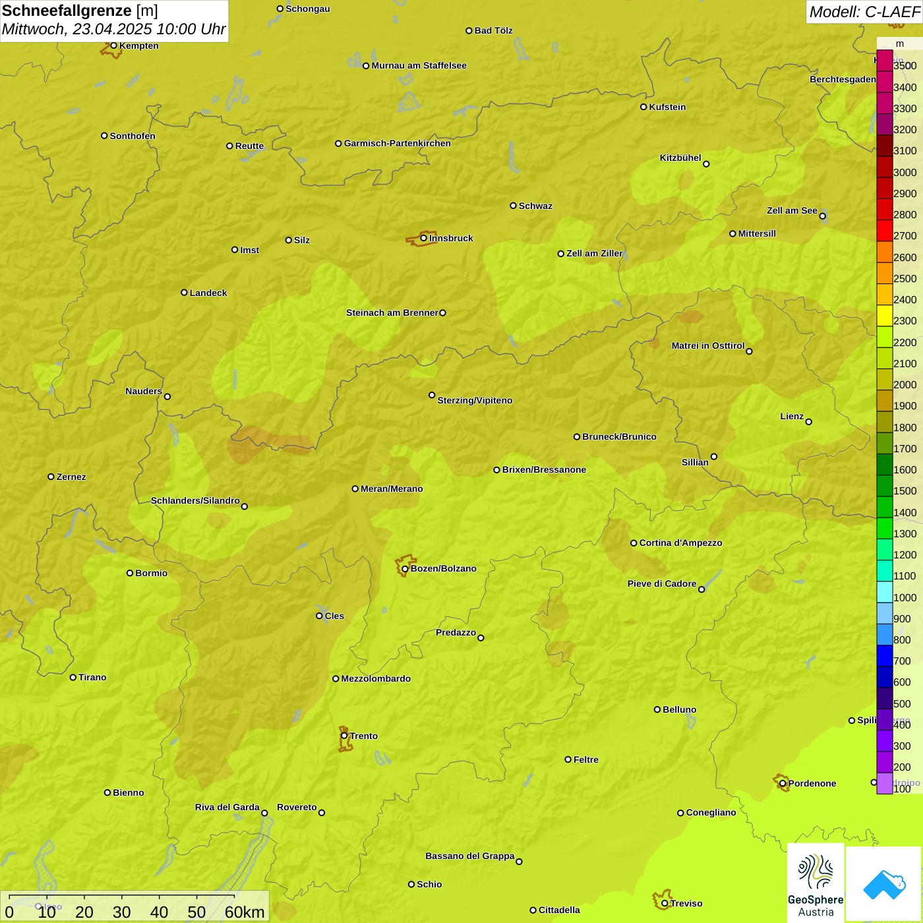
Task: Click the Treviso city marker circle
Action: (665, 904)
